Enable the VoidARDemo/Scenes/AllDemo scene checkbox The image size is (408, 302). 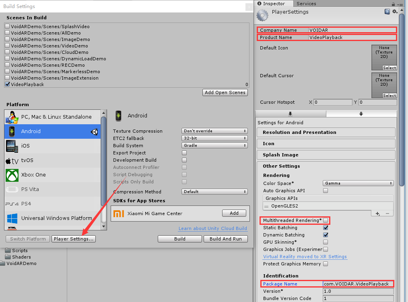(x=7, y=33)
